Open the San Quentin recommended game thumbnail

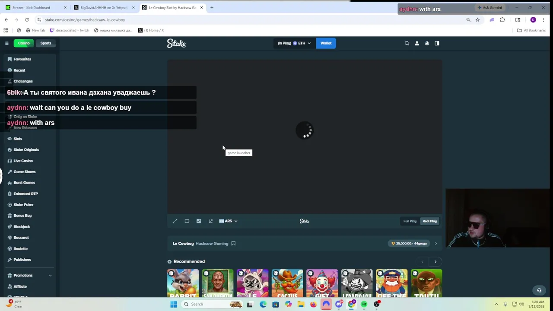point(218,283)
